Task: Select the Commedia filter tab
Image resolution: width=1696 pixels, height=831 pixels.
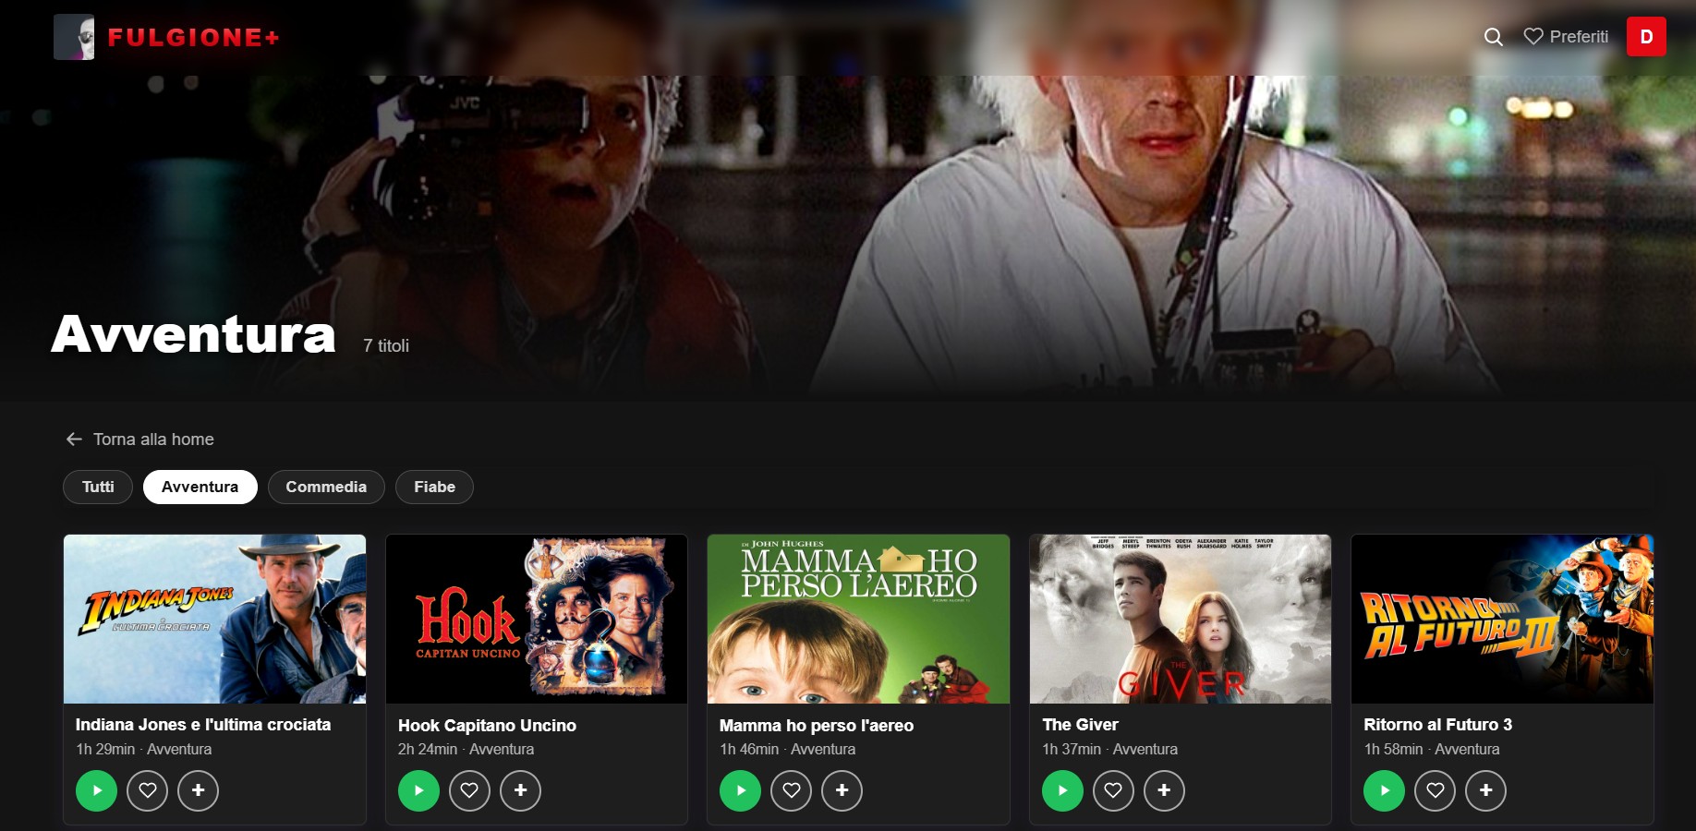Action: (x=326, y=487)
